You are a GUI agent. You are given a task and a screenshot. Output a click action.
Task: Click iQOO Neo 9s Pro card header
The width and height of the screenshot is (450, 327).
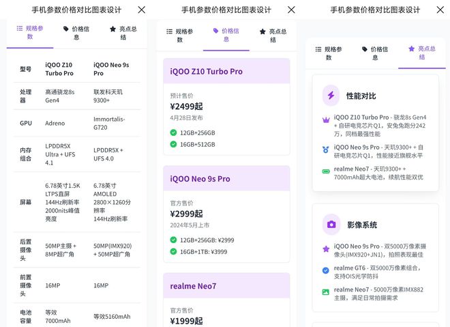pyautogui.click(x=226, y=178)
